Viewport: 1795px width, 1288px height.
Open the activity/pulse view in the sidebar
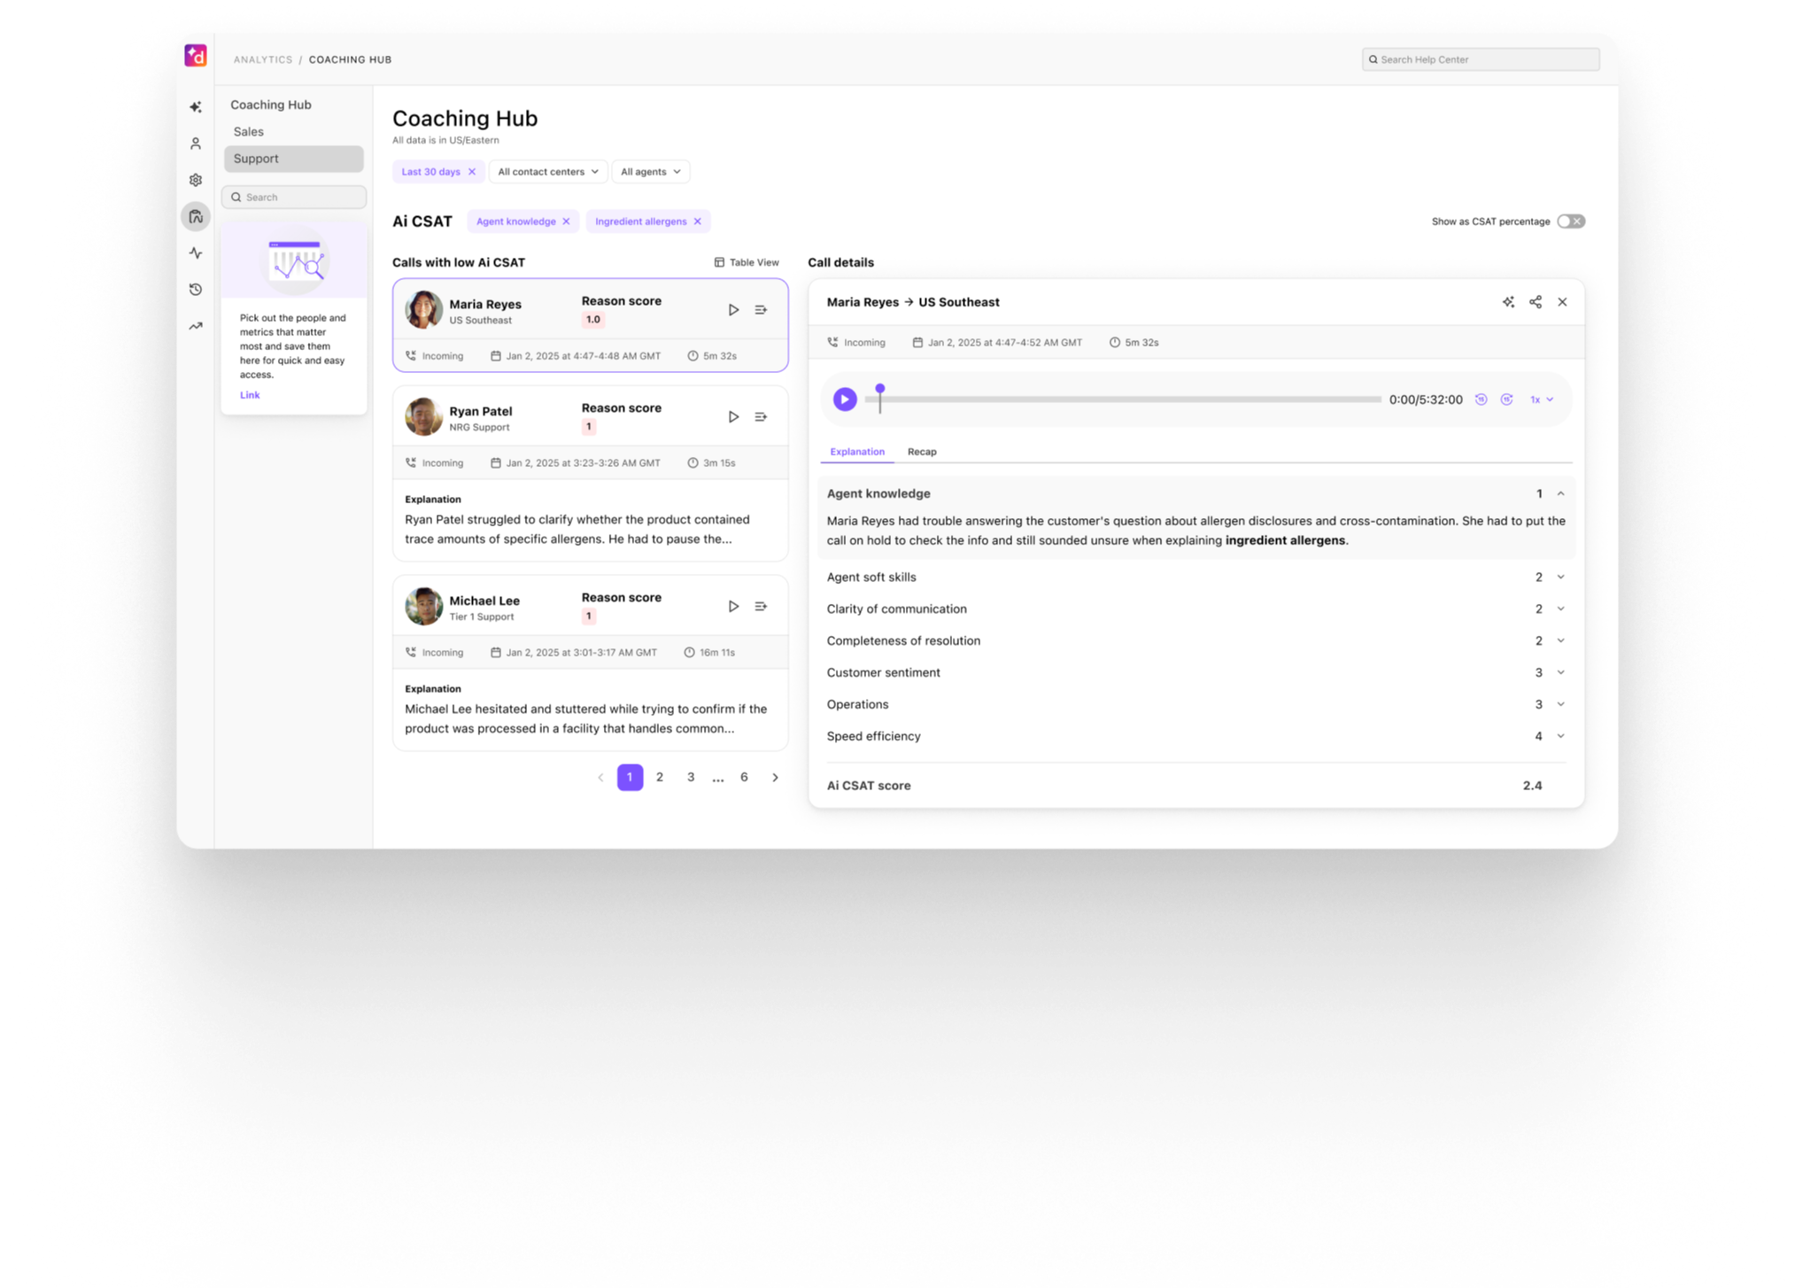pyautogui.click(x=196, y=252)
